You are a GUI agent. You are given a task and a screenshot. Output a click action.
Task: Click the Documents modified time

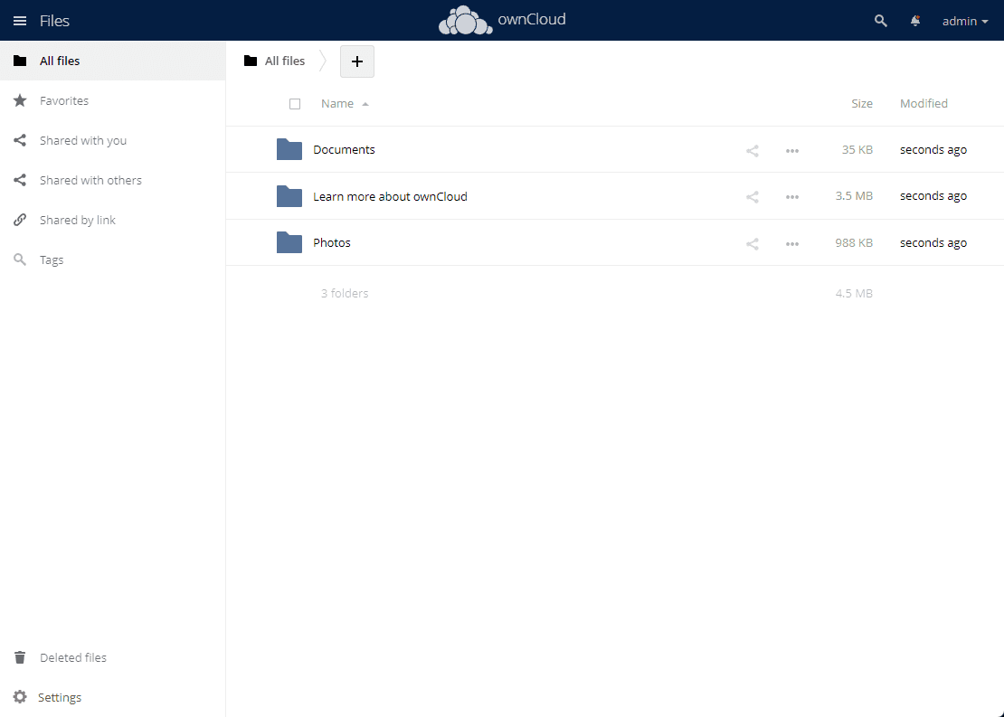(x=933, y=150)
